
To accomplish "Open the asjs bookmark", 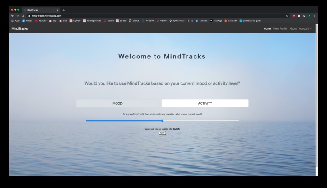I will coord(53,21).
